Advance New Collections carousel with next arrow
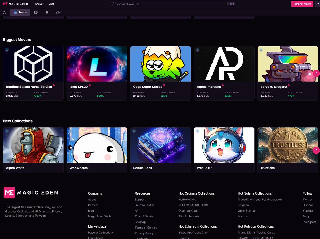This screenshot has width=320, height=239. point(316,151)
